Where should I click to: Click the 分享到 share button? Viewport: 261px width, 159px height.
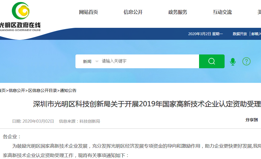[x=251, y=120]
